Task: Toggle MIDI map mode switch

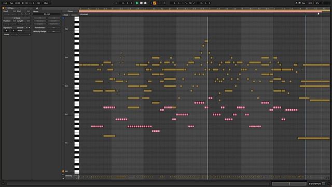Action: pyautogui.click(x=310, y=3)
